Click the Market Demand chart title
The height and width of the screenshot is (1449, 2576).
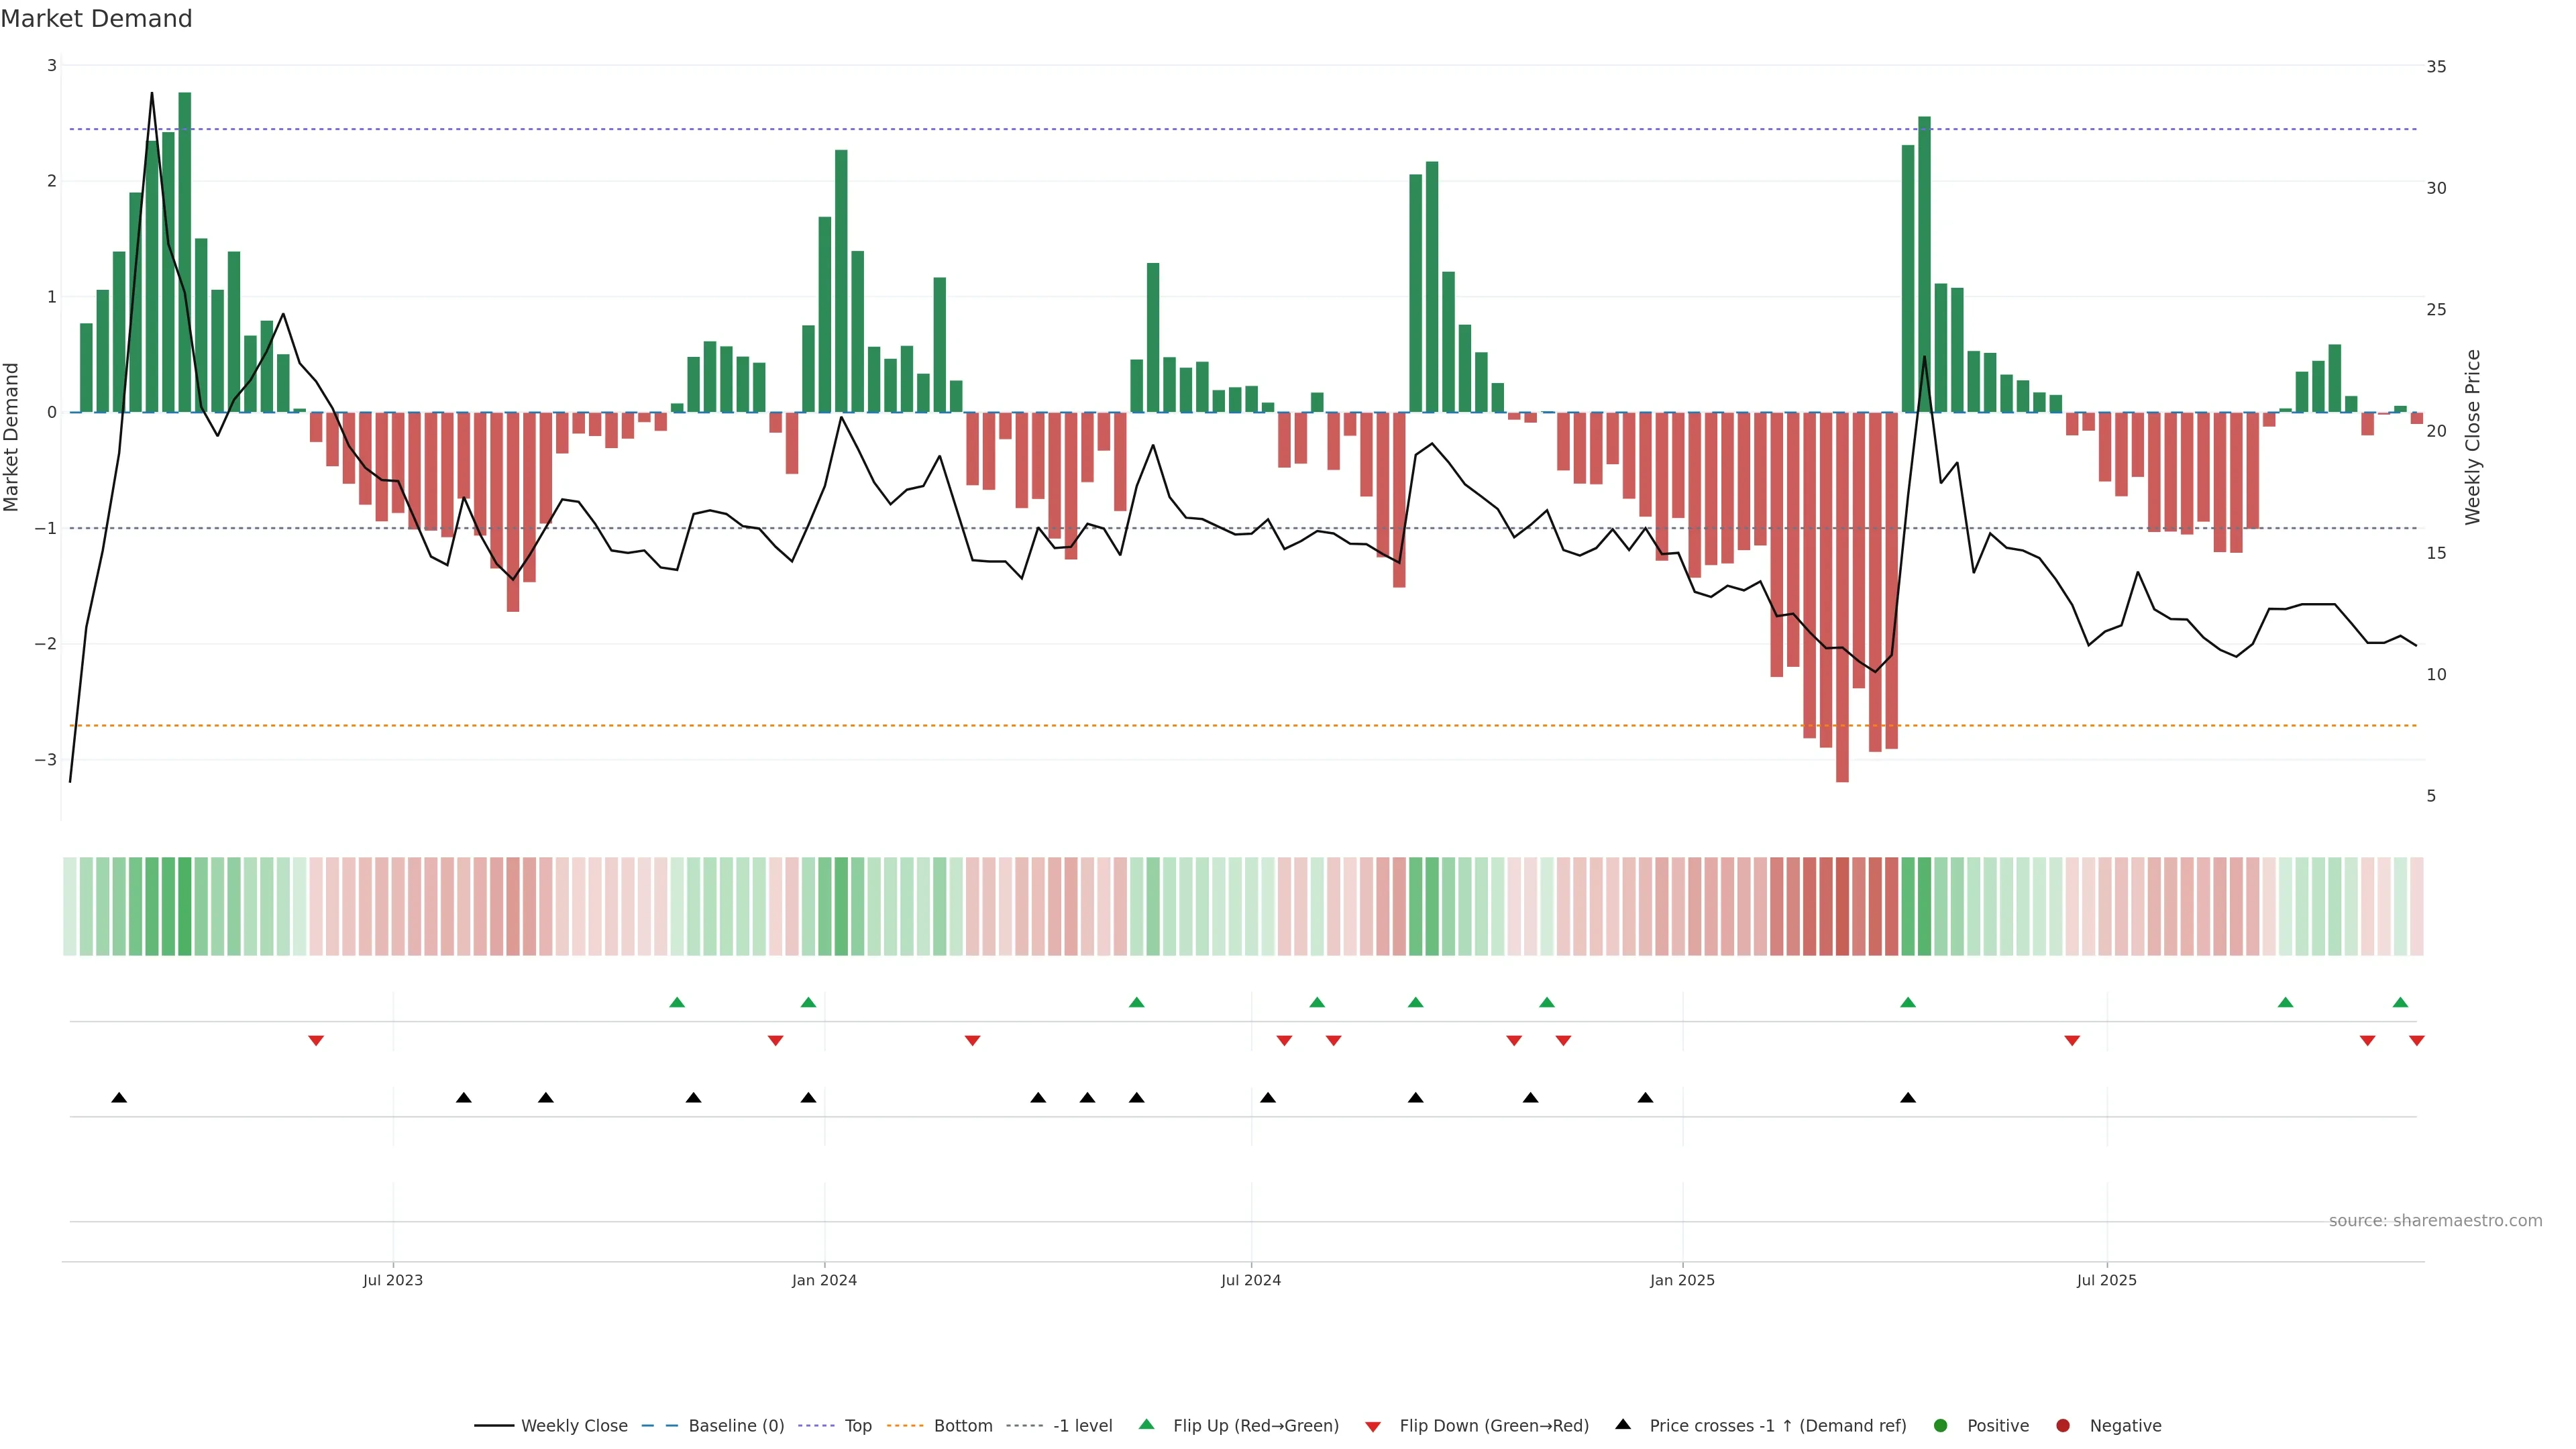click(x=96, y=19)
